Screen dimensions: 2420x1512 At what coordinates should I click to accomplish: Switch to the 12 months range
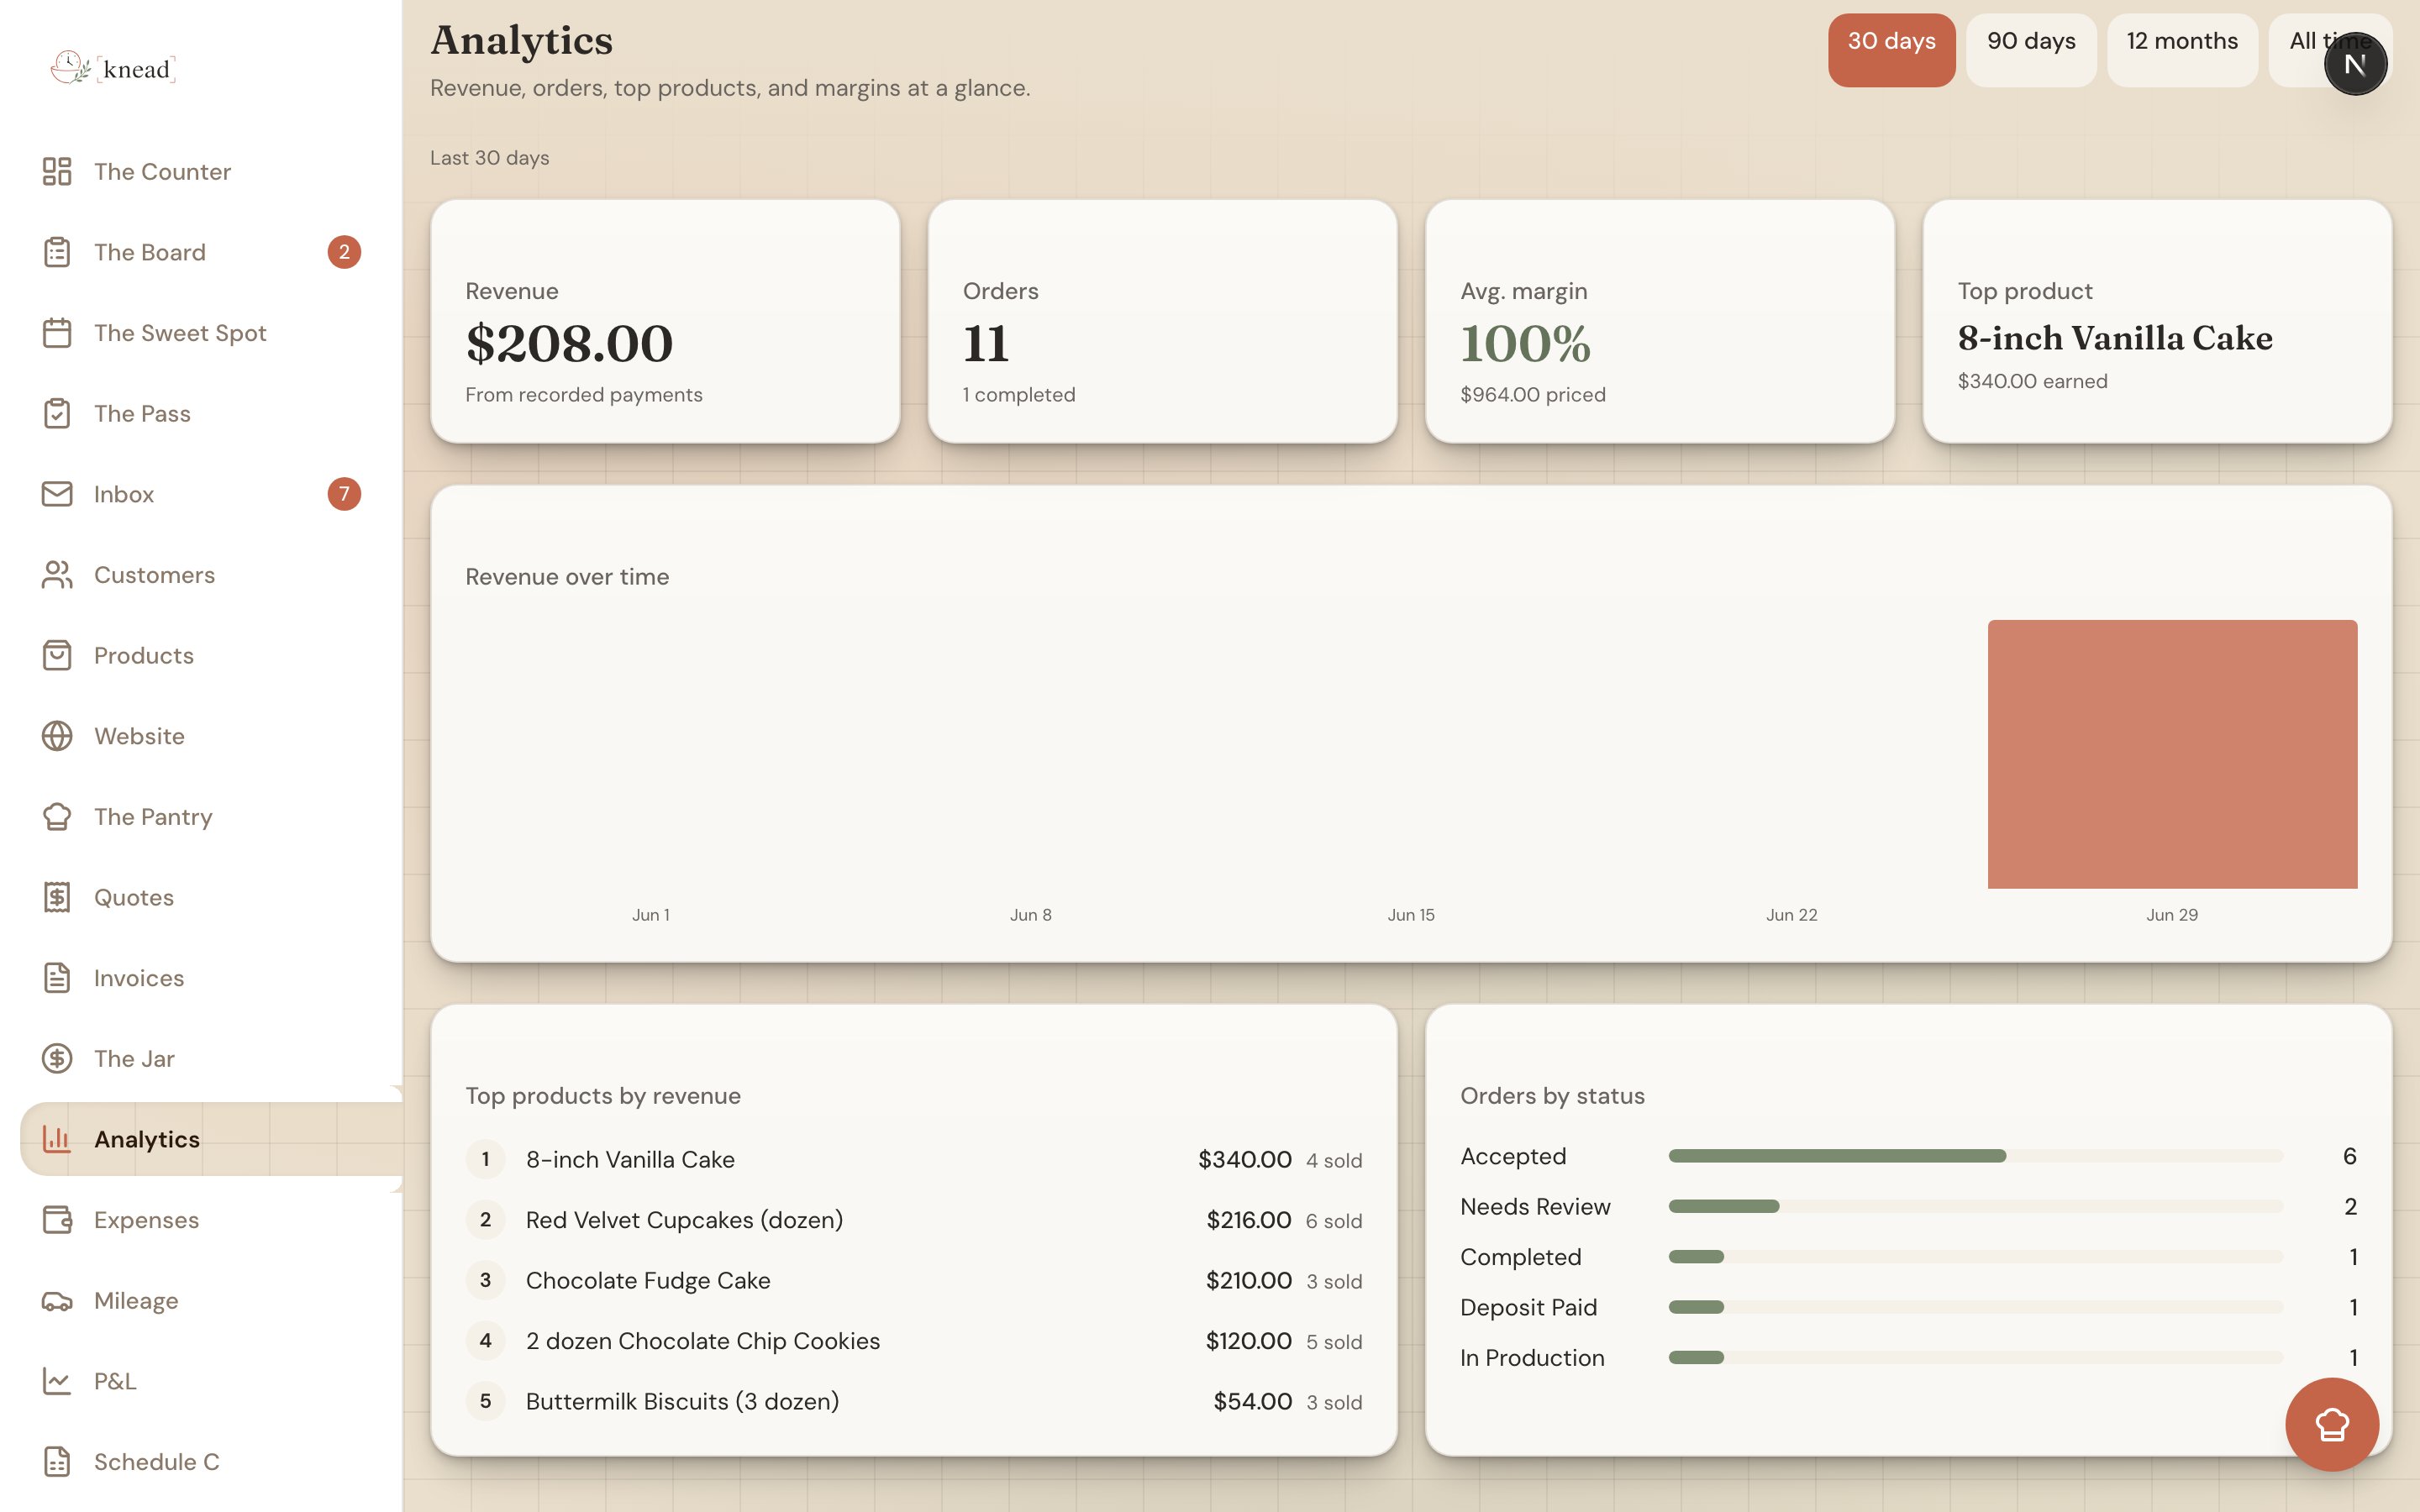click(x=2182, y=50)
